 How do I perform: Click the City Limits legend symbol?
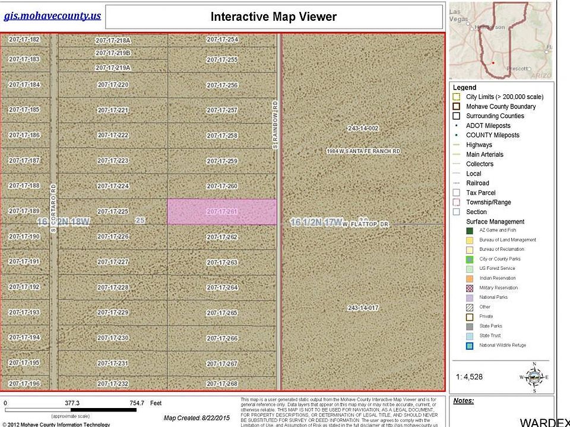point(456,97)
